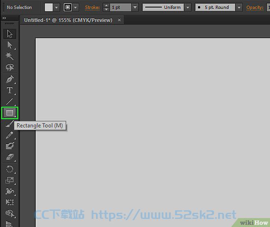Screen dimensions: 270x227
Task: Select the Pencil tool
Action: 10,135
